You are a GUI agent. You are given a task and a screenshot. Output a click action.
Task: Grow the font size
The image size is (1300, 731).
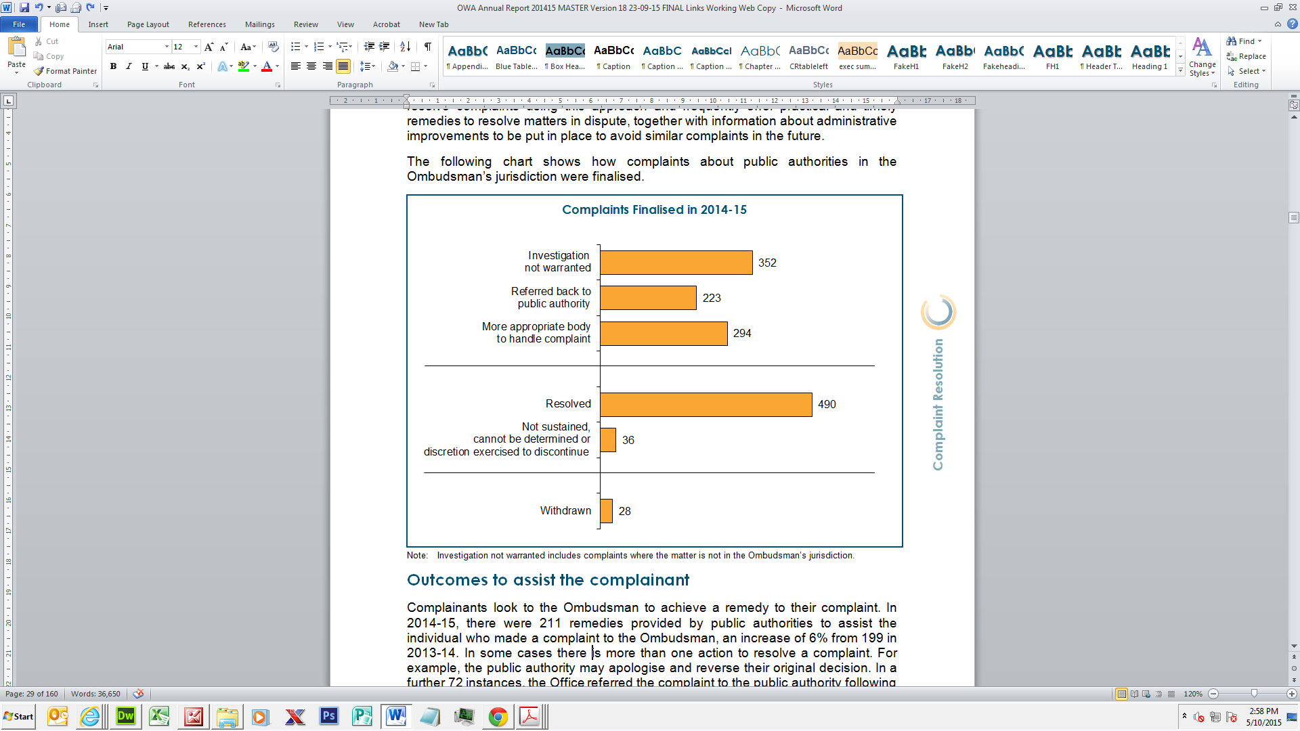[209, 47]
